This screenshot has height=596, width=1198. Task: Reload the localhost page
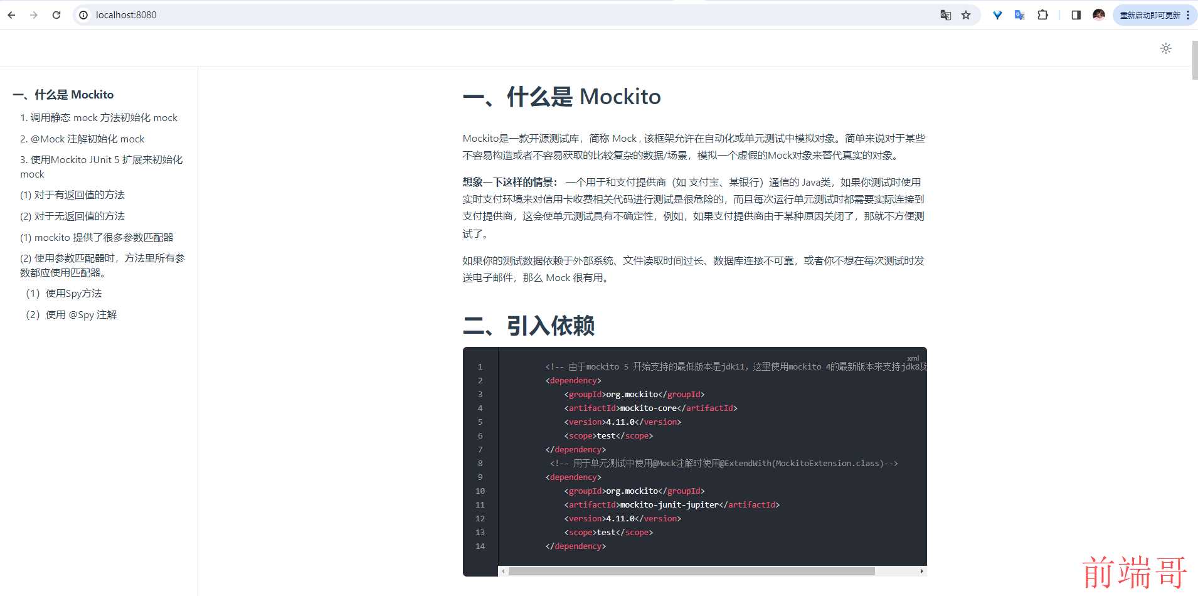tap(56, 15)
